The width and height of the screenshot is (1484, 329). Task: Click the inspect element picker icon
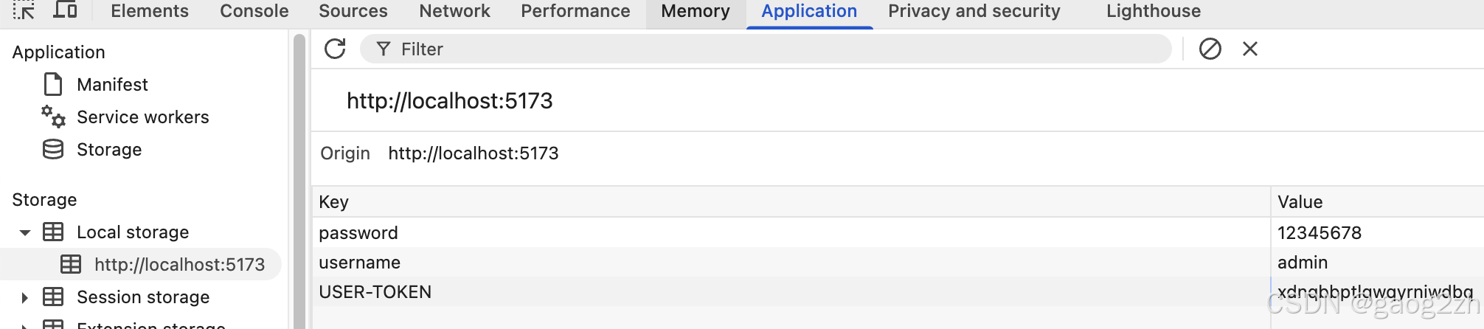(x=24, y=10)
